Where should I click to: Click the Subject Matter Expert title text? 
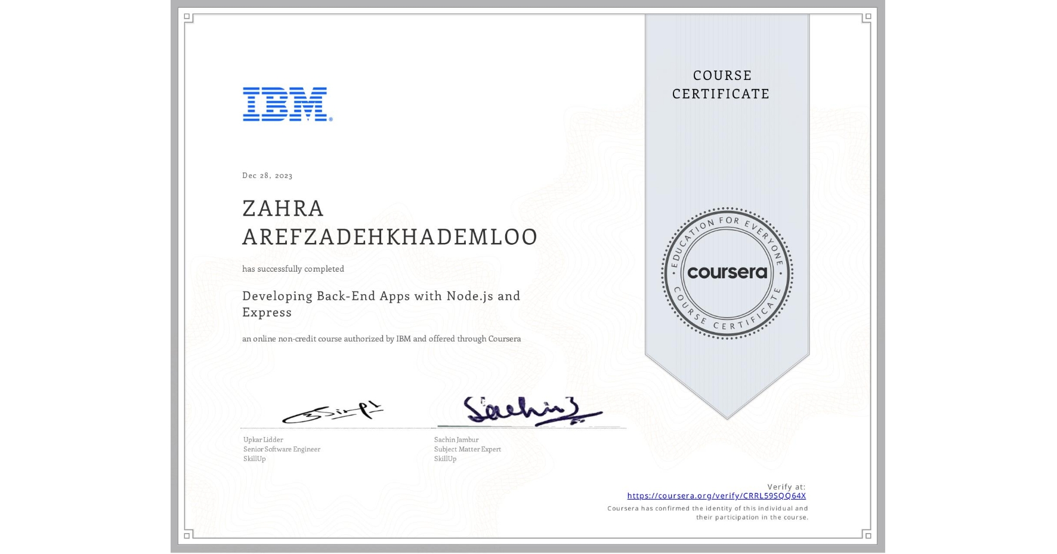(x=467, y=449)
